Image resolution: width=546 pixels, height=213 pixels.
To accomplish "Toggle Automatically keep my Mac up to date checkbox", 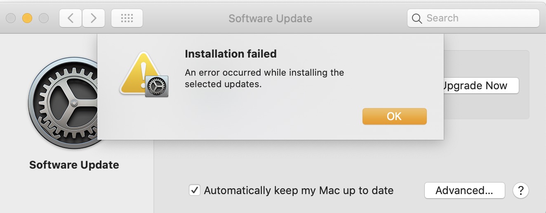I will (x=195, y=190).
